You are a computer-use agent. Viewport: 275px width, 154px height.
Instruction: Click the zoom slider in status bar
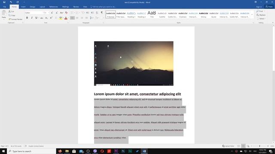tap(260, 146)
